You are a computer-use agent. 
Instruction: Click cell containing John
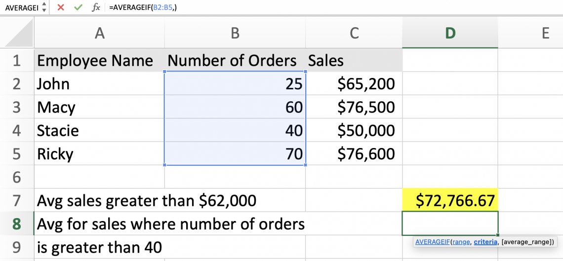(99, 84)
